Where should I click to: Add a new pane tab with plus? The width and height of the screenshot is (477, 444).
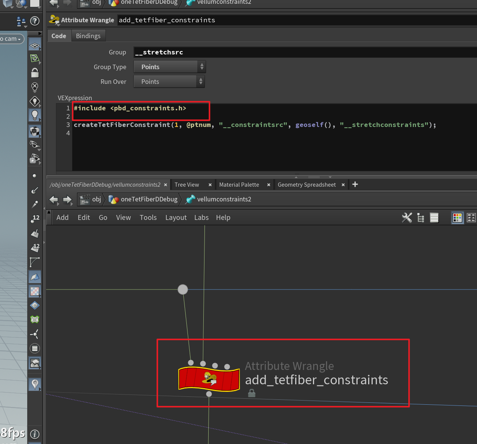(x=355, y=184)
